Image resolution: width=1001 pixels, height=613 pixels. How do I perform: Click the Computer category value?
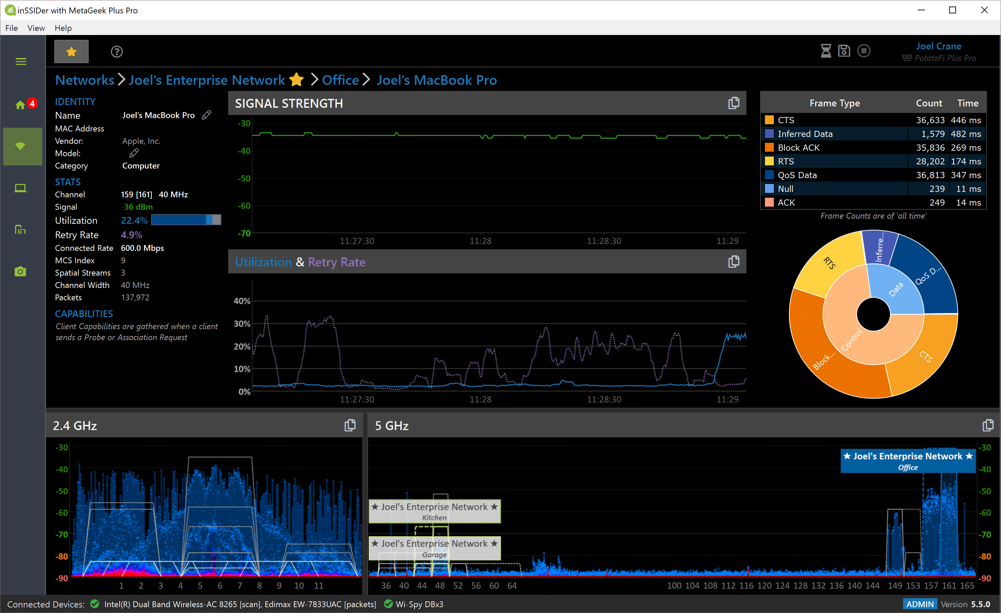click(141, 165)
